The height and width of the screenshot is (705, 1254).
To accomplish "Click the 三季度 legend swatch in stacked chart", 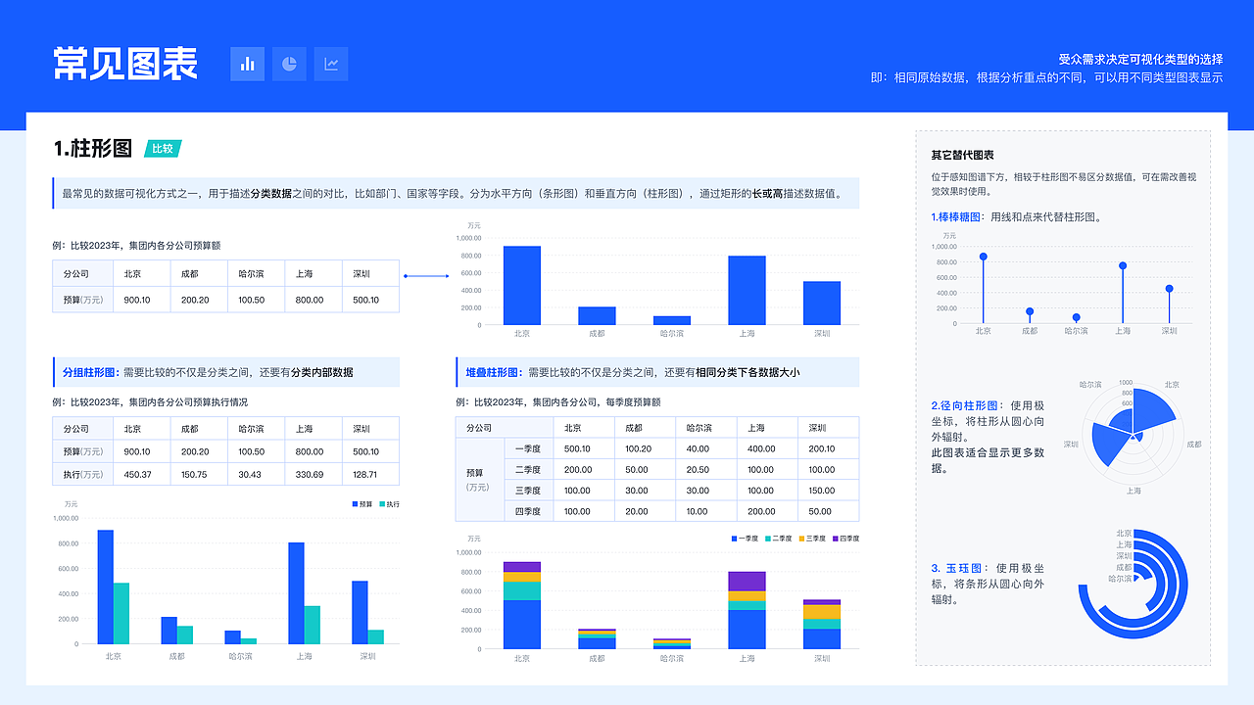I will pyautogui.click(x=801, y=539).
